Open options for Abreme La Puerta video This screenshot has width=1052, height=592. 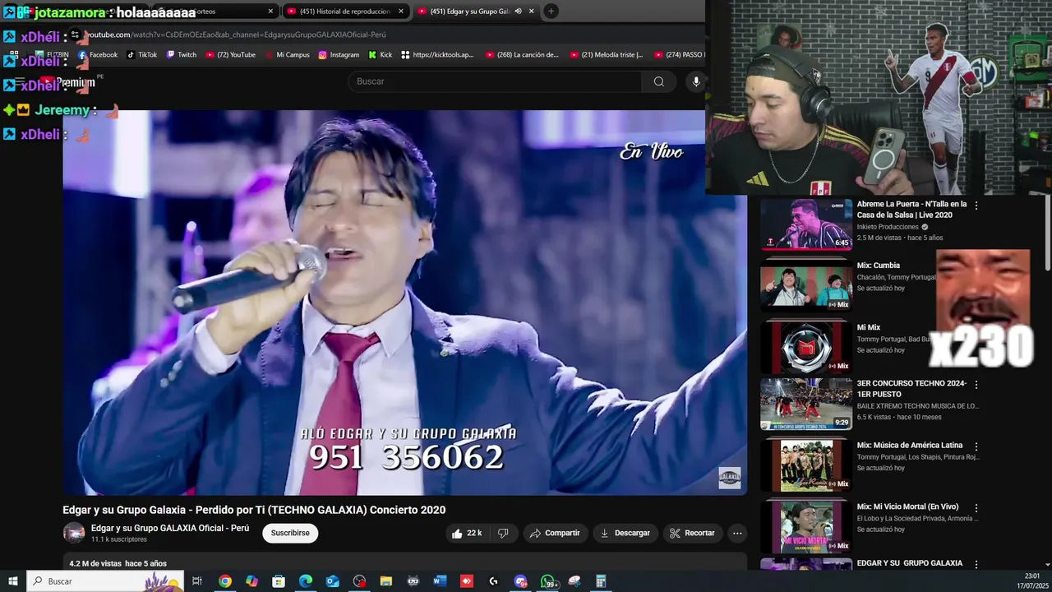click(976, 206)
